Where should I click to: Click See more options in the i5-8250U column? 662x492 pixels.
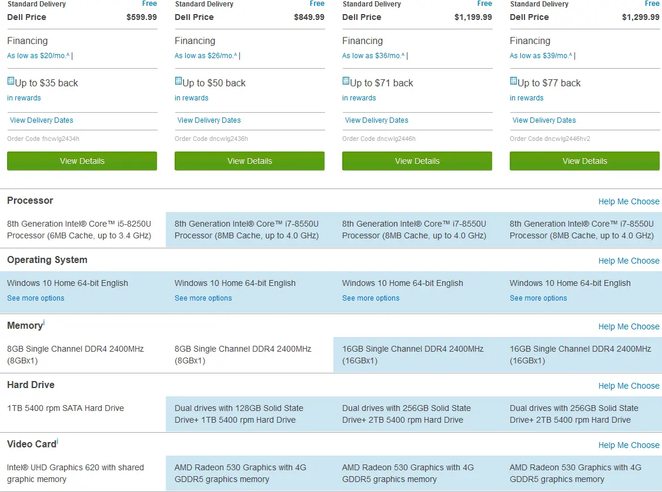[x=36, y=298]
